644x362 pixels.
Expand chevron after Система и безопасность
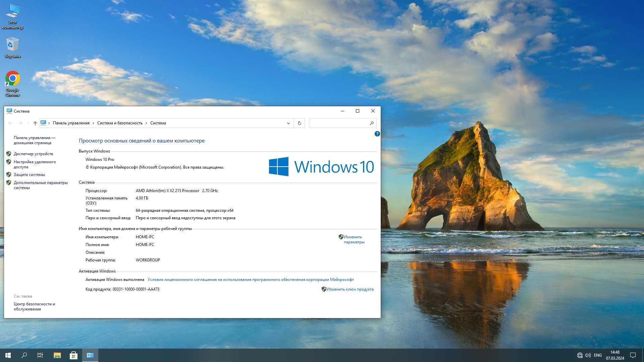coord(146,123)
